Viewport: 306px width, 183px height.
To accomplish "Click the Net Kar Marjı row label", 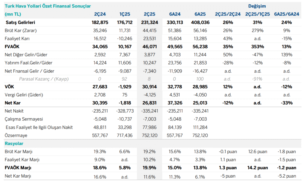I will 18,176.
